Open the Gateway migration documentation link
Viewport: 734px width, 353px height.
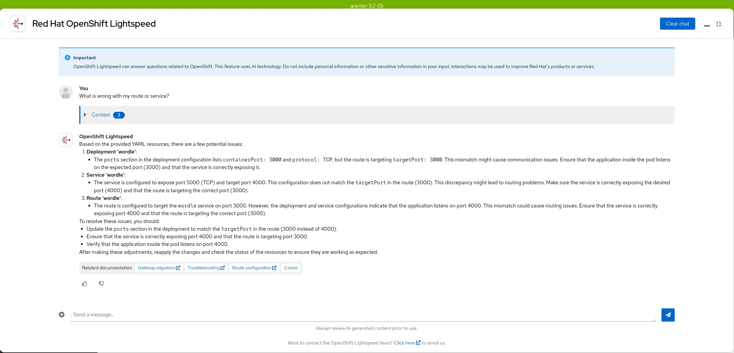coord(159,268)
